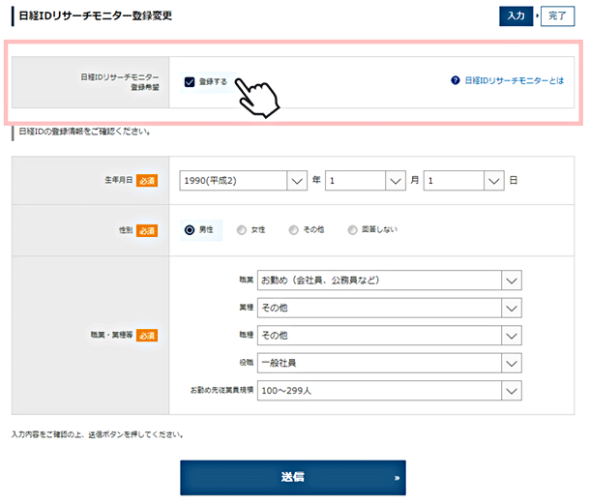The image size is (589, 504).
Task: Click the 必須 badge beside 性別
Action: (x=147, y=230)
